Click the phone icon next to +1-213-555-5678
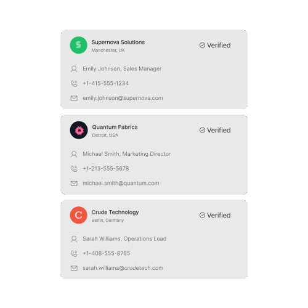308x308 pixels. (x=74, y=169)
